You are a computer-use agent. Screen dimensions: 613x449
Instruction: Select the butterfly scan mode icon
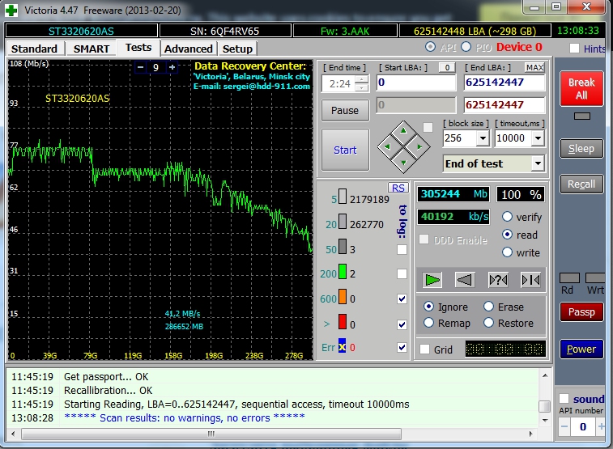(530, 280)
